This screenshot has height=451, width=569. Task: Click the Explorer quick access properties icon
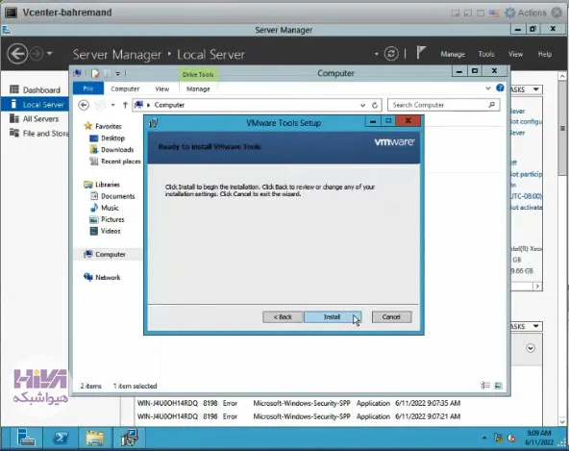95,73
